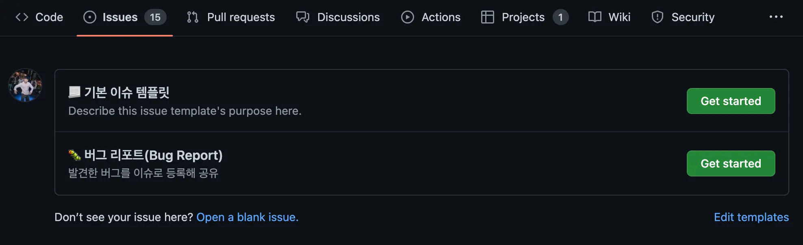Open a blank issue link
This screenshot has height=245, width=803.
(x=247, y=217)
